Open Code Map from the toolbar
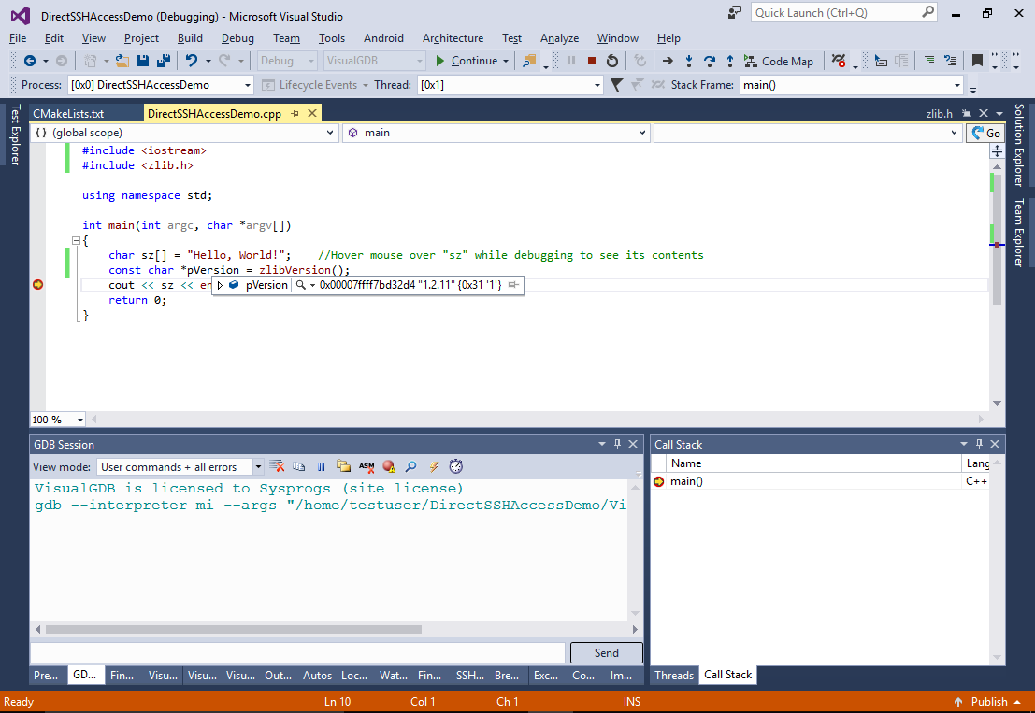Viewport: 1035px width, 713px height. coord(778,61)
